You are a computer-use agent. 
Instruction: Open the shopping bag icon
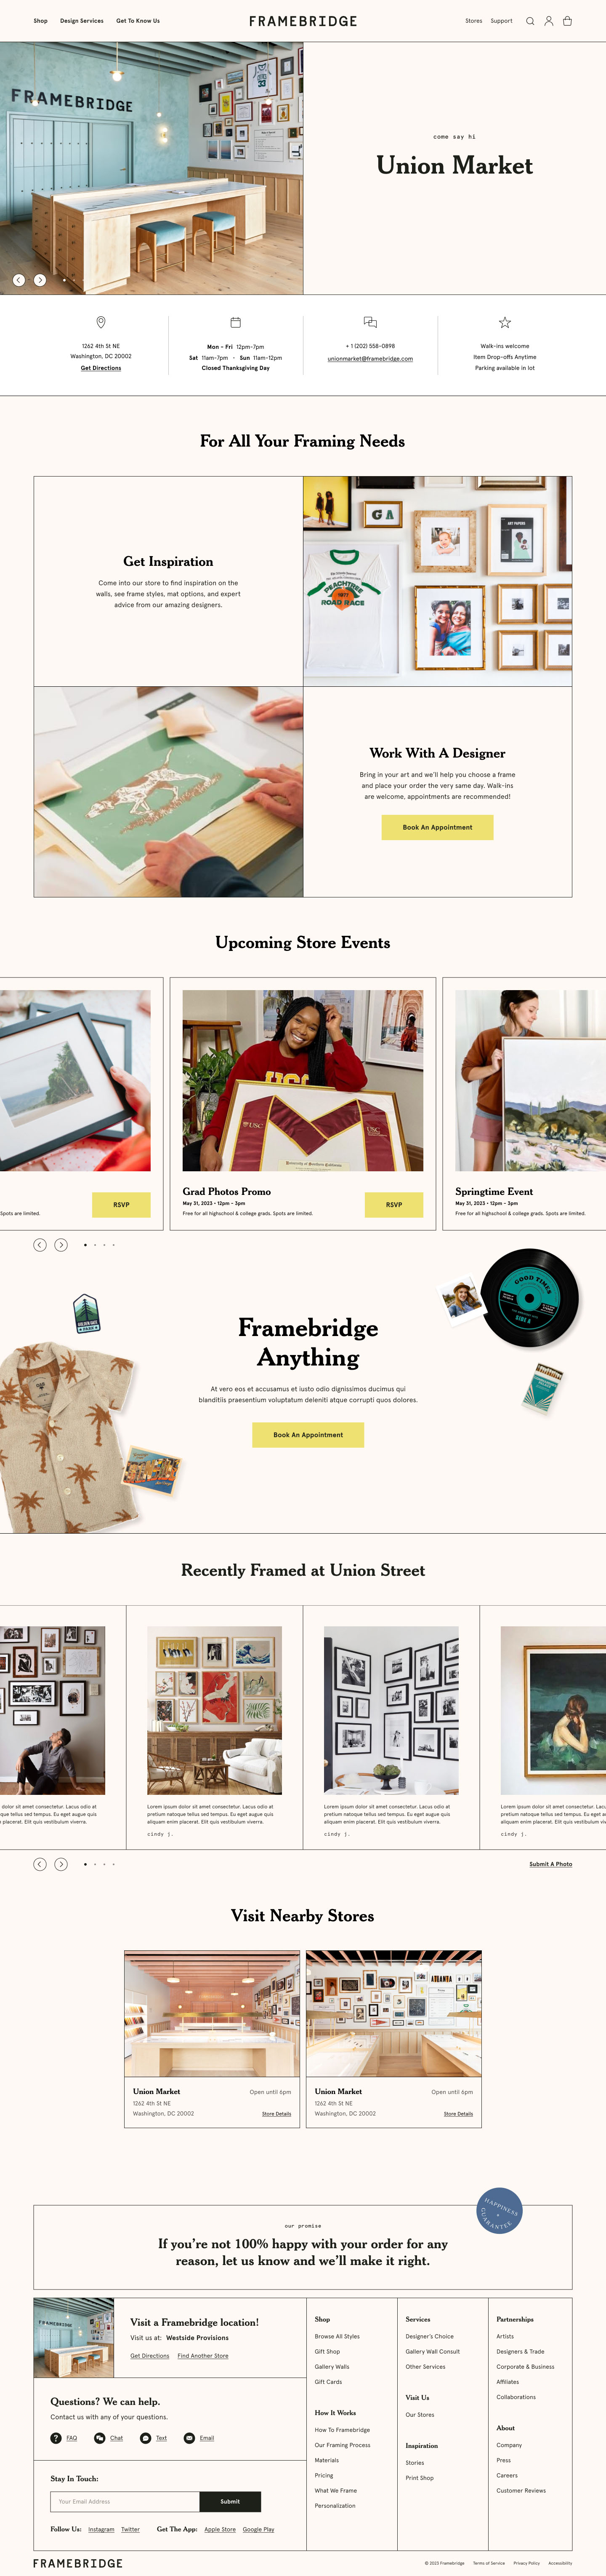click(x=567, y=21)
